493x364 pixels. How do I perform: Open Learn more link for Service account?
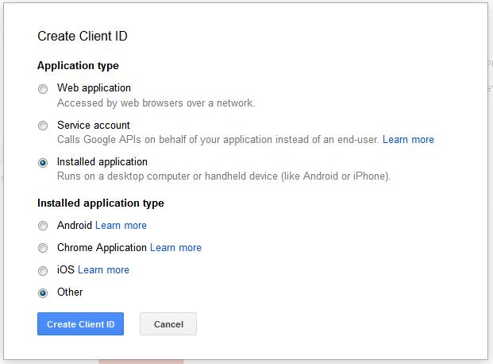click(x=408, y=139)
